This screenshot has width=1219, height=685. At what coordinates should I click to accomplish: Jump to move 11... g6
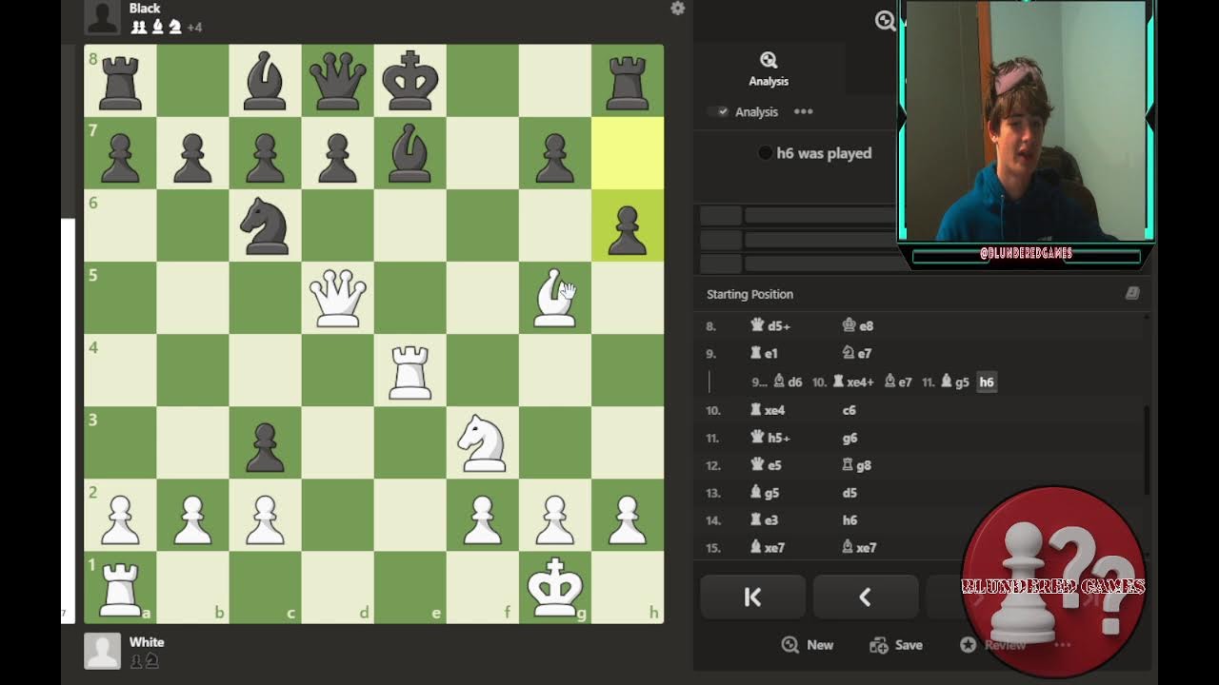pos(849,438)
